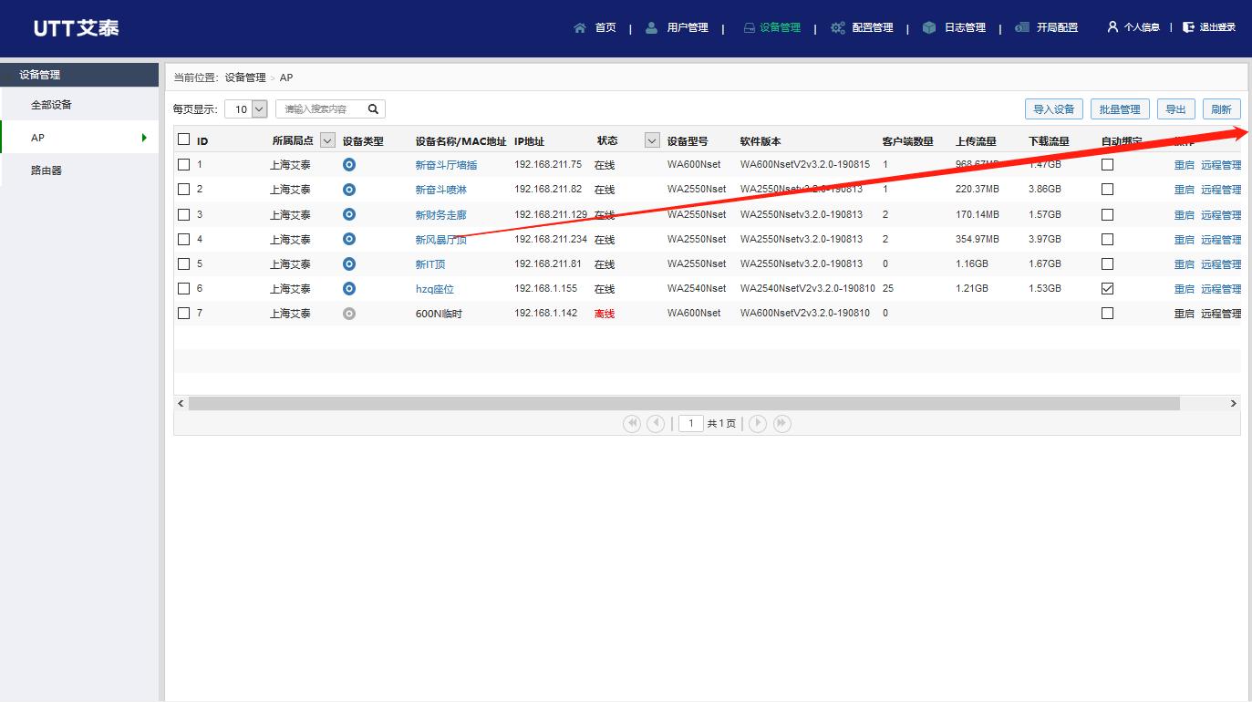
Task: Enable 自动绑定 checkbox for hzq座位 row
Action: click(x=1106, y=288)
